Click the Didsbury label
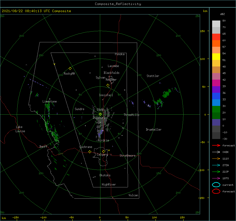236x221 pixels. pos(99,118)
